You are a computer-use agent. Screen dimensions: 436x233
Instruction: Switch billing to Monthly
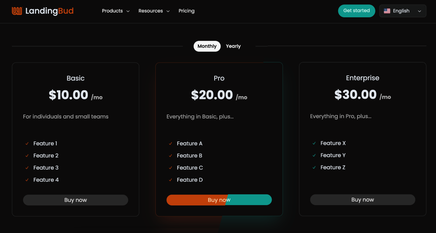tap(207, 46)
